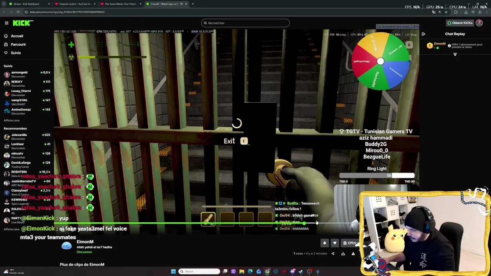
Task: Open Steam from the taskbar
Action: pyautogui.click(x=301, y=271)
